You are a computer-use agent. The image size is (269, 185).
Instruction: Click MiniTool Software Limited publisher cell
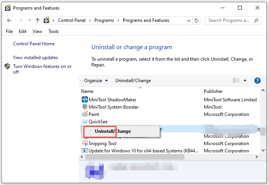(x=230, y=100)
